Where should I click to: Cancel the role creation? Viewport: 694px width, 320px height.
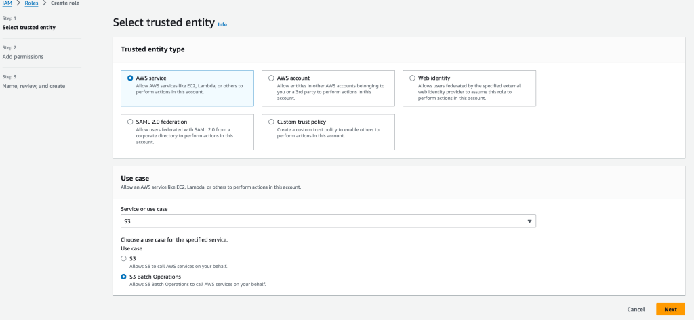click(x=636, y=309)
